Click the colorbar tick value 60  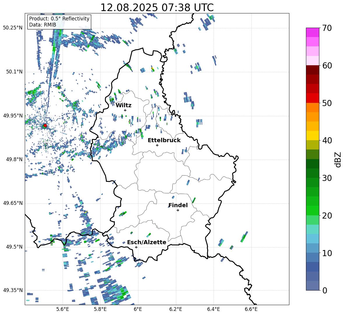(x=327, y=66)
